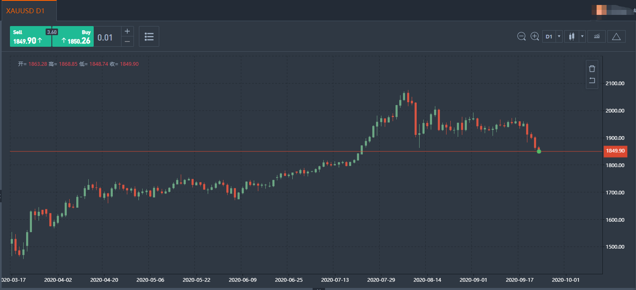Image resolution: width=636 pixels, height=290 pixels.
Task: Click the green current price dot on chart
Action: pyautogui.click(x=539, y=151)
